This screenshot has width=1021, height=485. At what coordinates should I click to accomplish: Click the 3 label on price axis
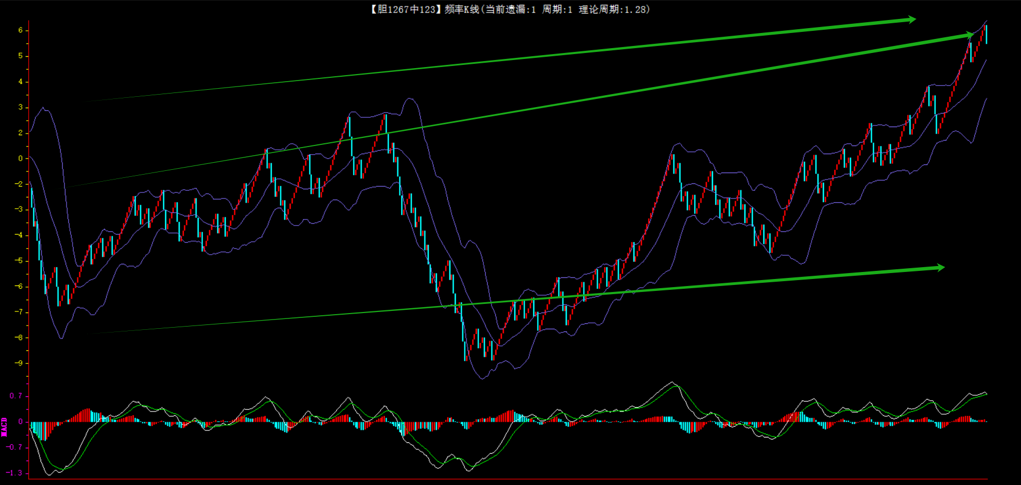(21, 107)
